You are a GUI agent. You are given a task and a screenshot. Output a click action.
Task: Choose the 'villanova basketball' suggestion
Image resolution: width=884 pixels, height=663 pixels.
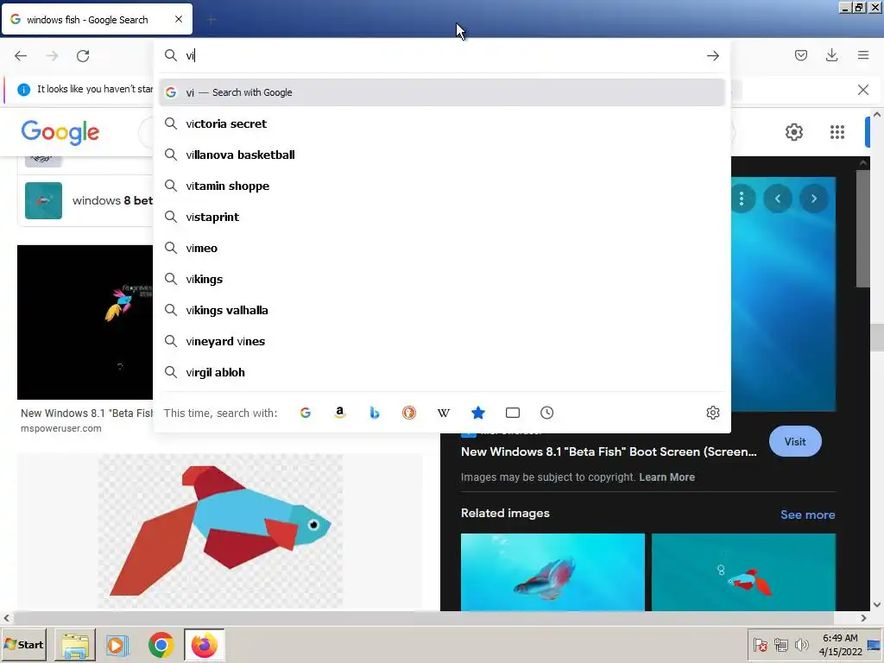pyautogui.click(x=442, y=155)
